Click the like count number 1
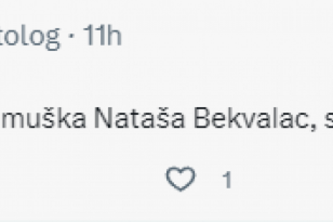This screenshot has height=222, width=333. click(x=226, y=180)
